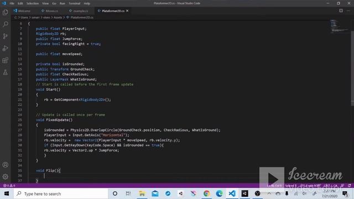Click the "void Start()" text
Image resolution: width=354 pixels, height=199 pixels.
click(48, 90)
